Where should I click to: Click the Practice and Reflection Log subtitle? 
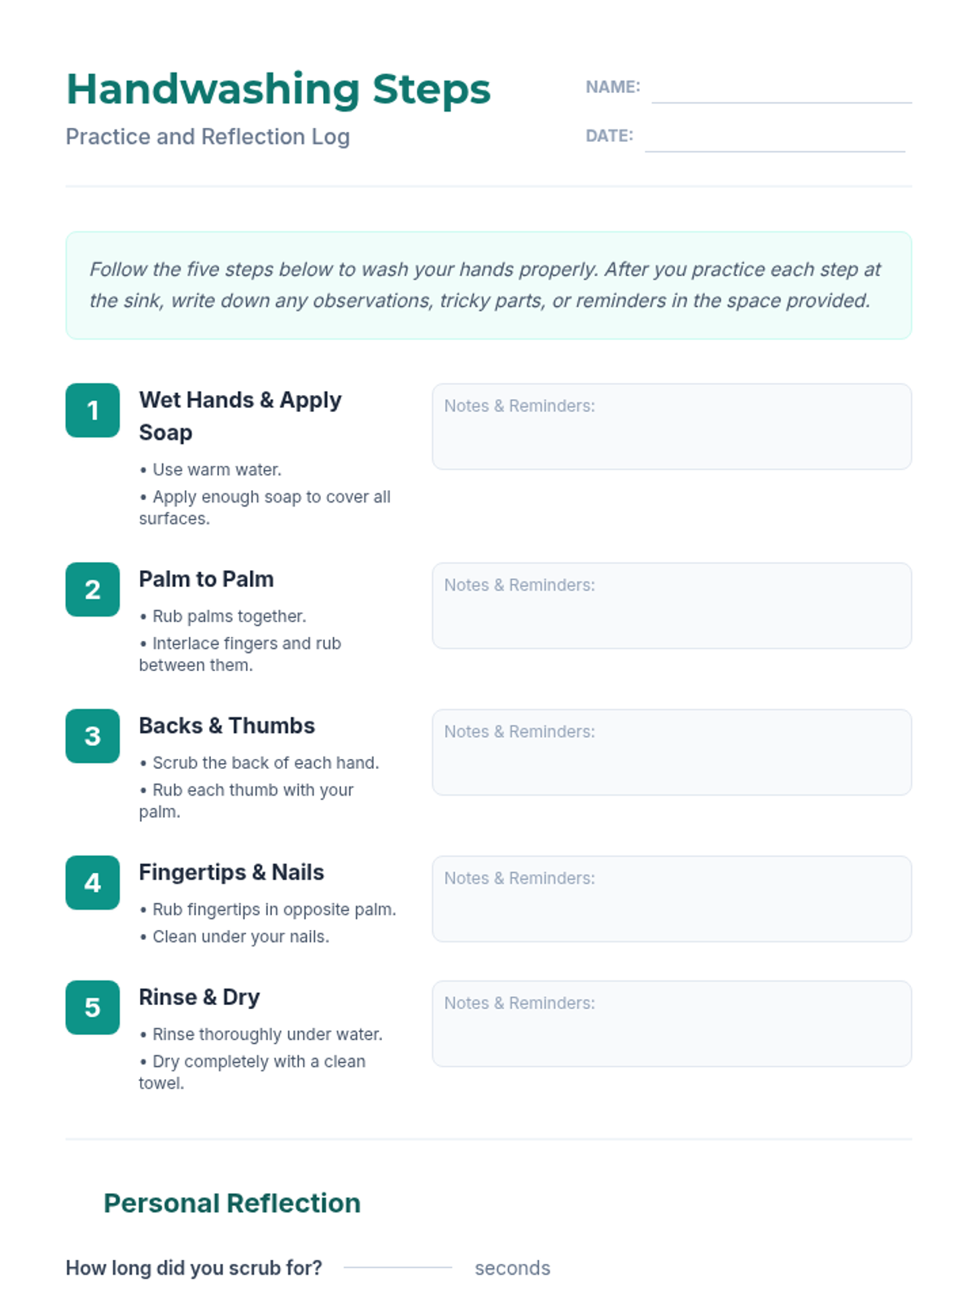[208, 137]
